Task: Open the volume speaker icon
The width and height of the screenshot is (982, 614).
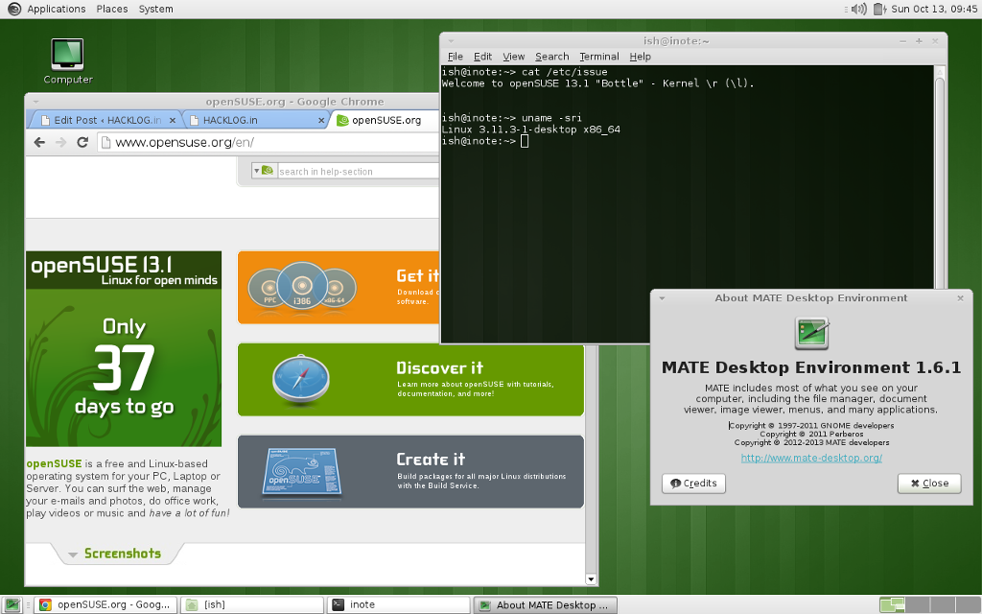Action: pyautogui.click(x=859, y=9)
